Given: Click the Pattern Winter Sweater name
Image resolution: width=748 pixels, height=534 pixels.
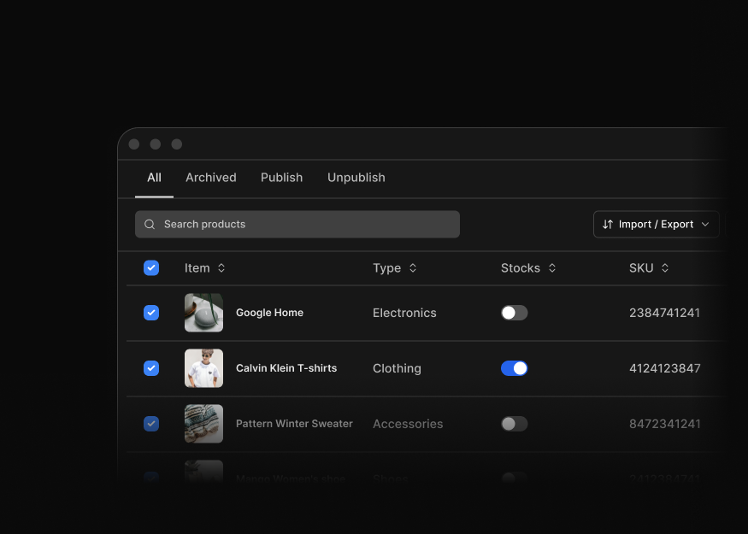Looking at the screenshot, I should tap(294, 424).
